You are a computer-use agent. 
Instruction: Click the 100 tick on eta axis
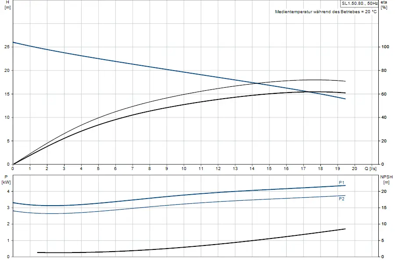[x=385, y=47]
